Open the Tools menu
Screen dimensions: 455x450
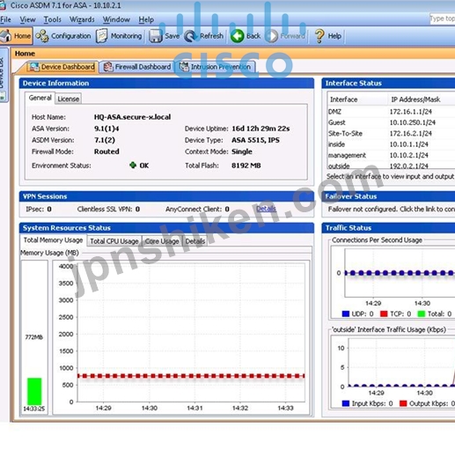(53, 19)
